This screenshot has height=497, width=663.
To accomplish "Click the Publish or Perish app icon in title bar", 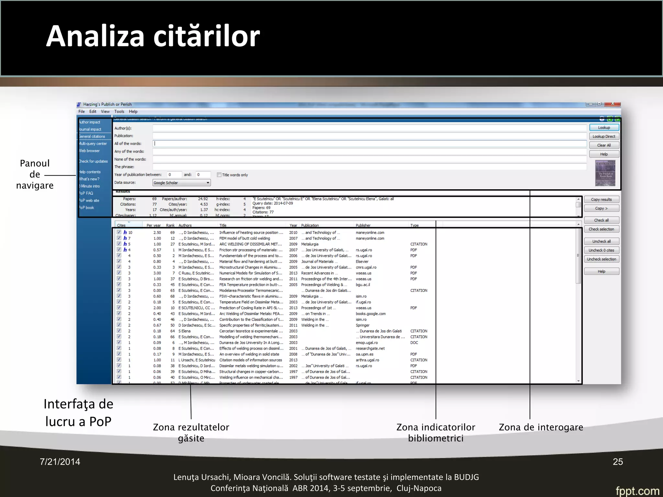I will 79,104.
